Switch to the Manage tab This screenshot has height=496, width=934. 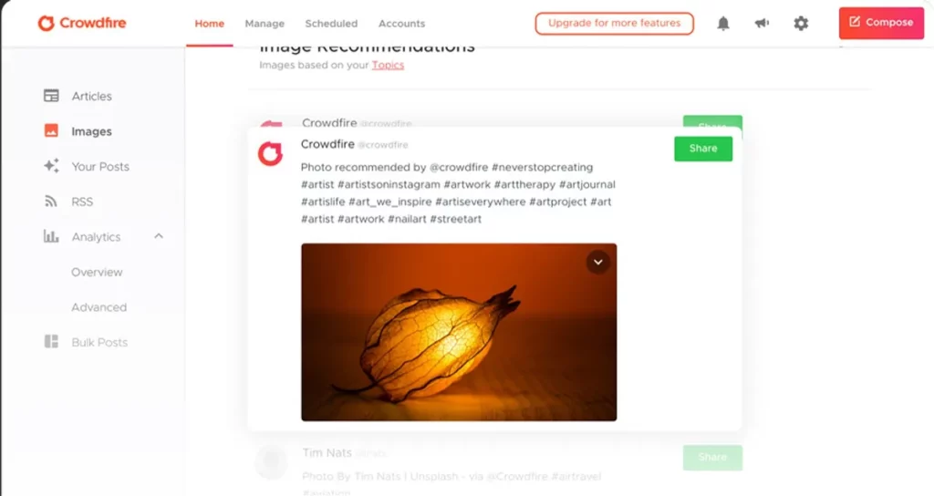265,24
